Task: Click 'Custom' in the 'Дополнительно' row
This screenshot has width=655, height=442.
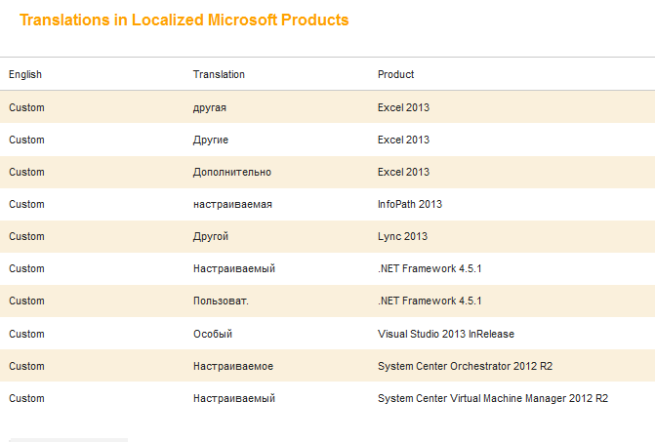Action: click(26, 172)
